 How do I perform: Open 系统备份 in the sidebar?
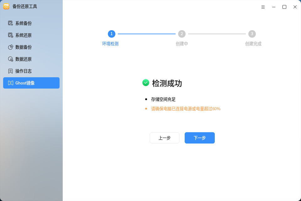(x=31, y=23)
